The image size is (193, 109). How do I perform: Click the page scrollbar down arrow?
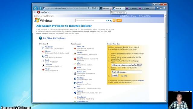[x=165, y=101]
